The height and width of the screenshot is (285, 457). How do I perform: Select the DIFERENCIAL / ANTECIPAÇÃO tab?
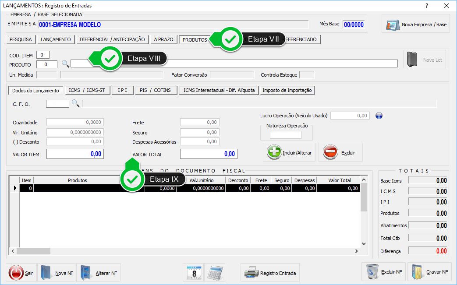coord(112,39)
